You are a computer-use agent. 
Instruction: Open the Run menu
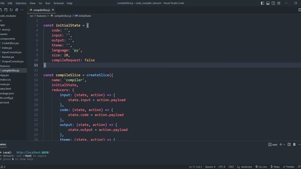tap(48, 3)
